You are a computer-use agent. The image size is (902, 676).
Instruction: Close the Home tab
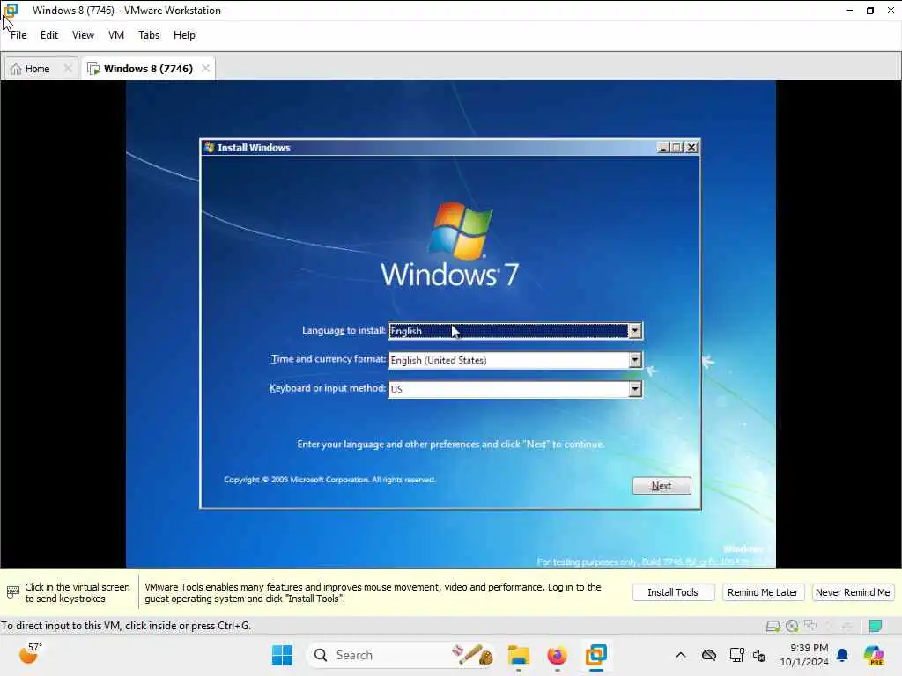68,69
